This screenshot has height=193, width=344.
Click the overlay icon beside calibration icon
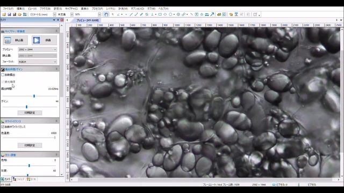(x=224, y=14)
